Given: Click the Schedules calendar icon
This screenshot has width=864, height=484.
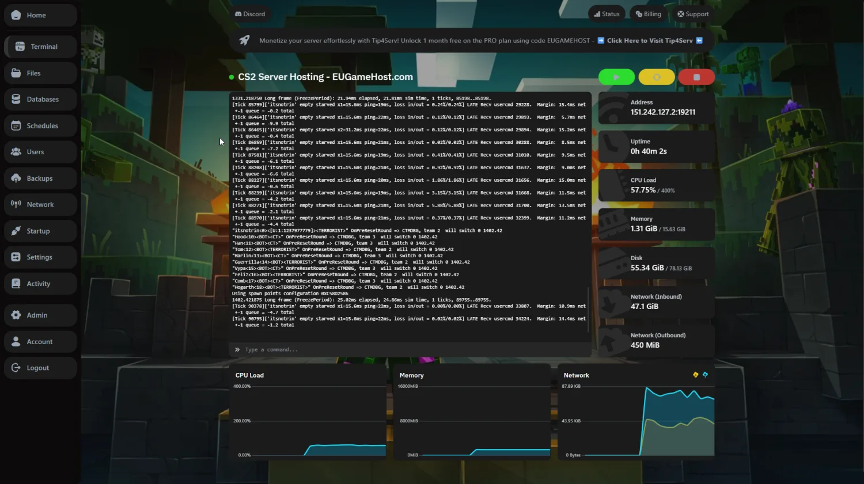Looking at the screenshot, I should tap(16, 125).
